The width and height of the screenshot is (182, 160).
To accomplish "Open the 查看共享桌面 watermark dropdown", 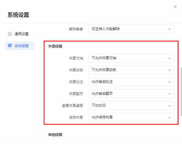I will coord(131,106).
